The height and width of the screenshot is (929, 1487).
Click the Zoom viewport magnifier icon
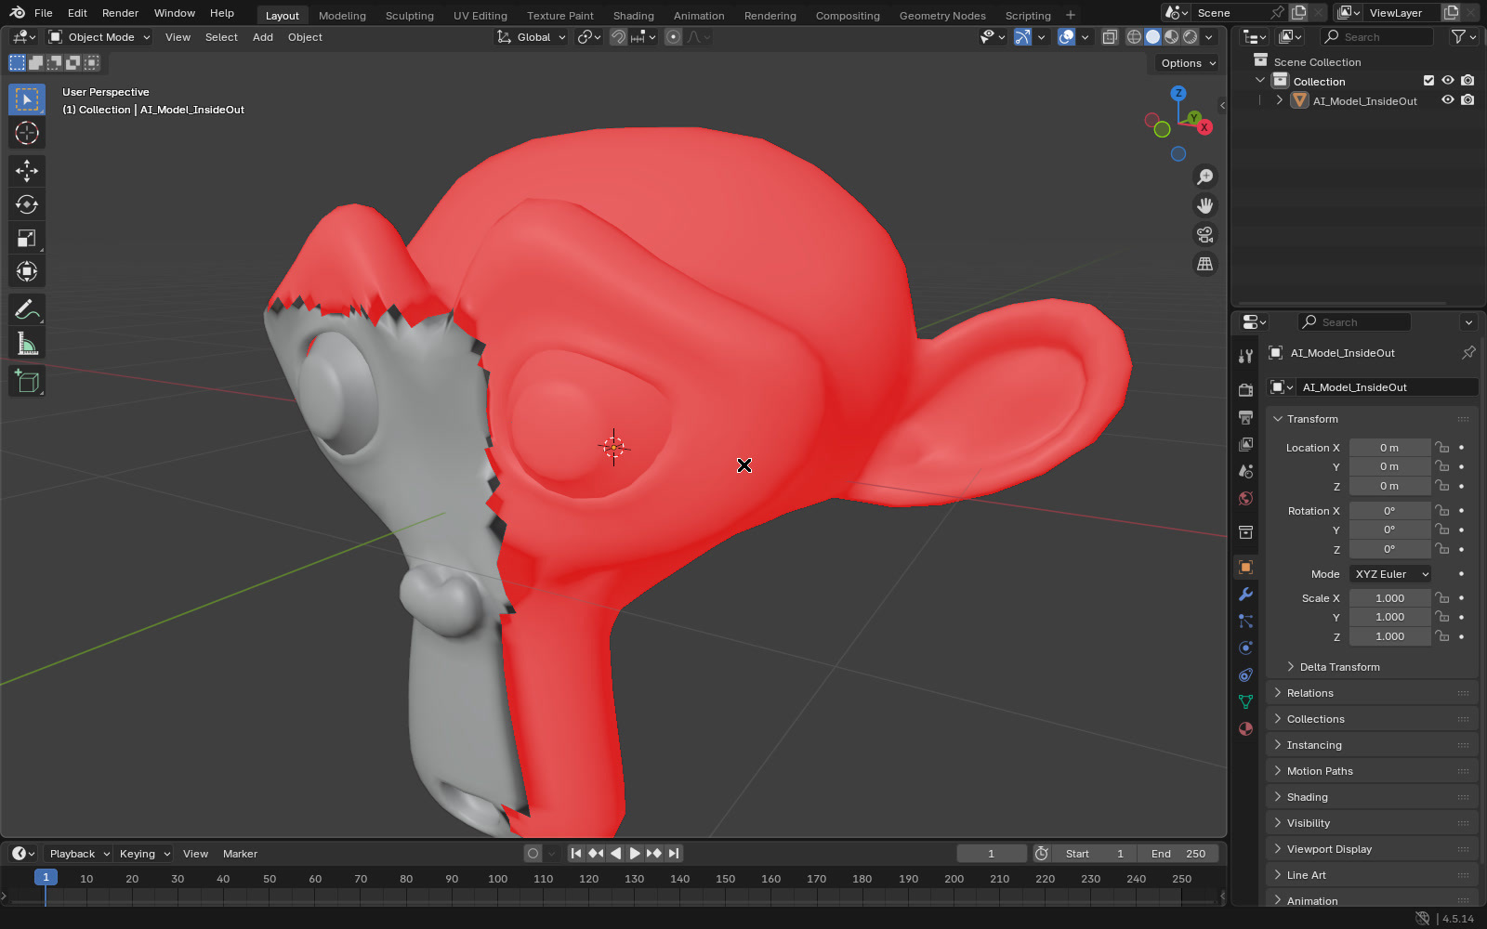(1205, 177)
